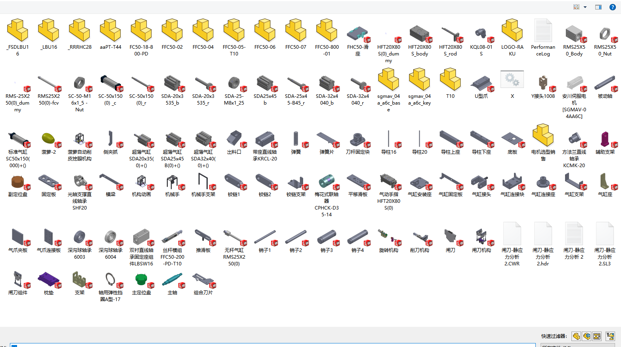Select the LOGO-RAKU part file
The image size is (621, 347).
point(512,38)
